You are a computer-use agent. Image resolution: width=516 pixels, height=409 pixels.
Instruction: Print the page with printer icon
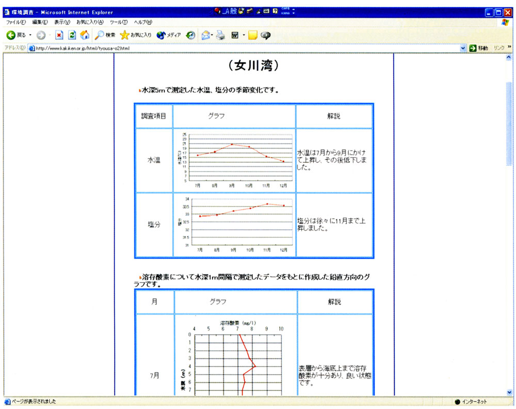(220, 35)
